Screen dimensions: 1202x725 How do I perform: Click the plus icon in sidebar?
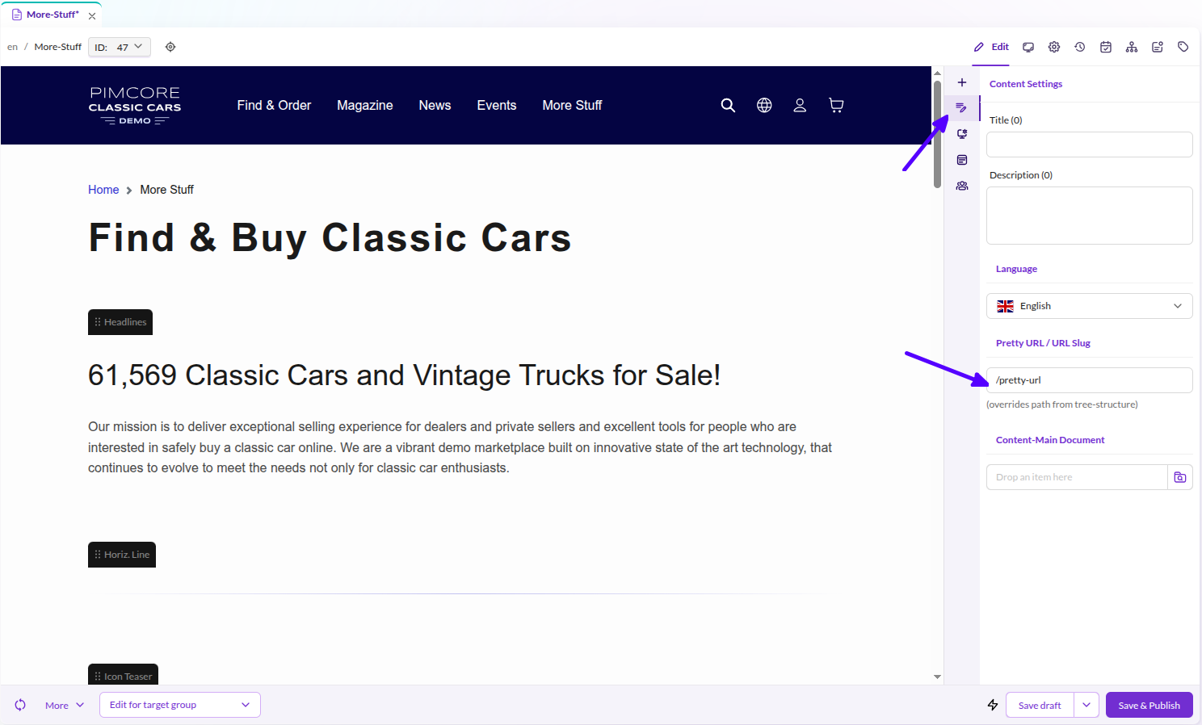962,82
